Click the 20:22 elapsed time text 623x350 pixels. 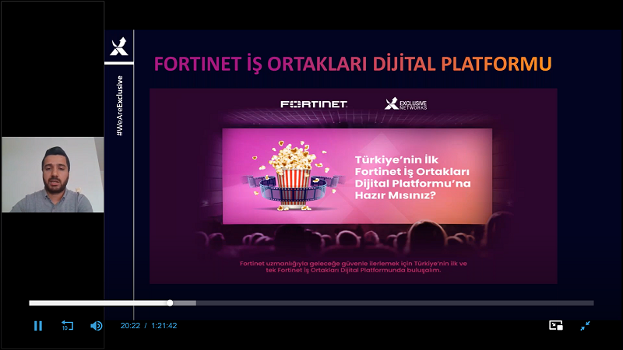130,325
